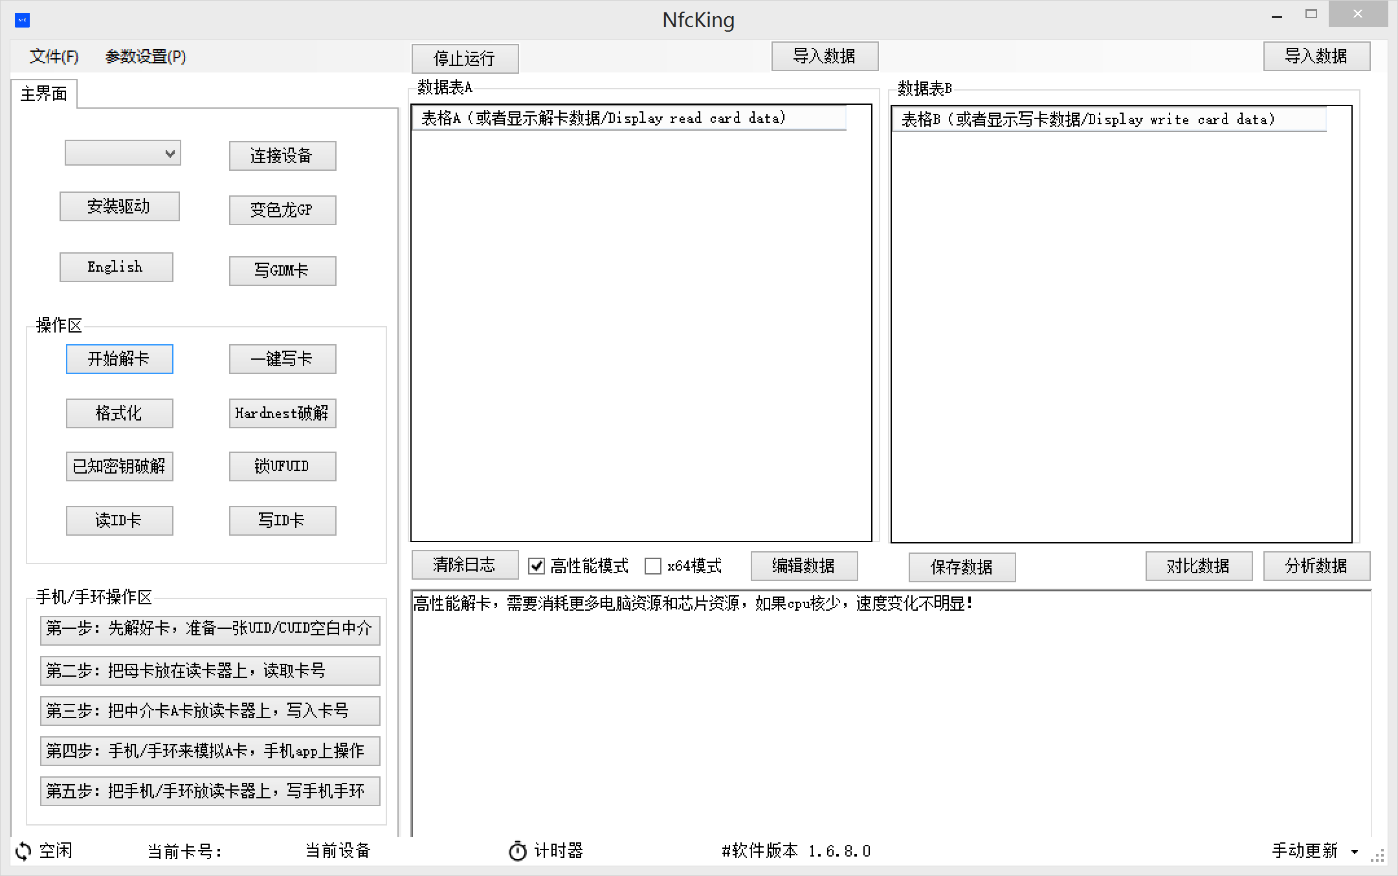
Task: Click 导入数据 above data table A
Action: (x=825, y=56)
